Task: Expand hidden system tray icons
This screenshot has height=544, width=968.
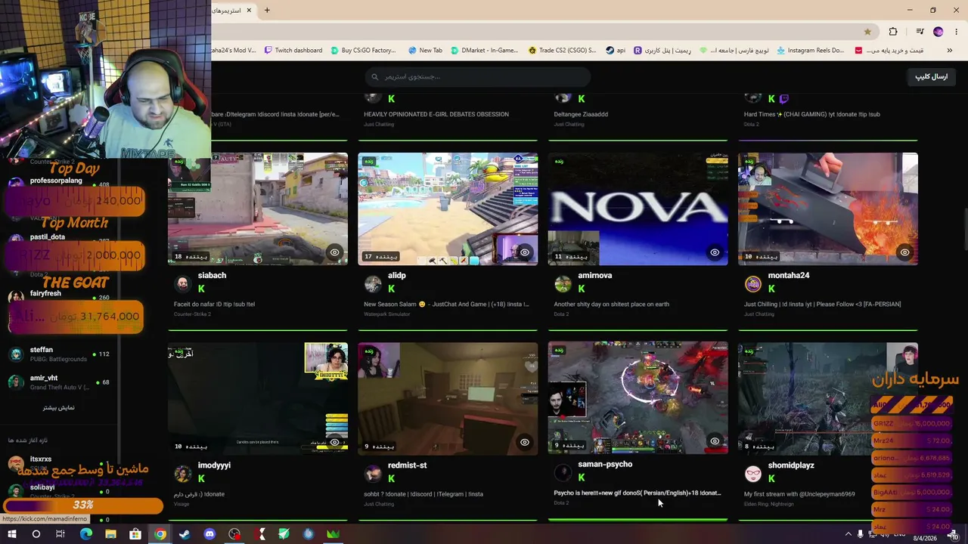Action: pyautogui.click(x=848, y=534)
